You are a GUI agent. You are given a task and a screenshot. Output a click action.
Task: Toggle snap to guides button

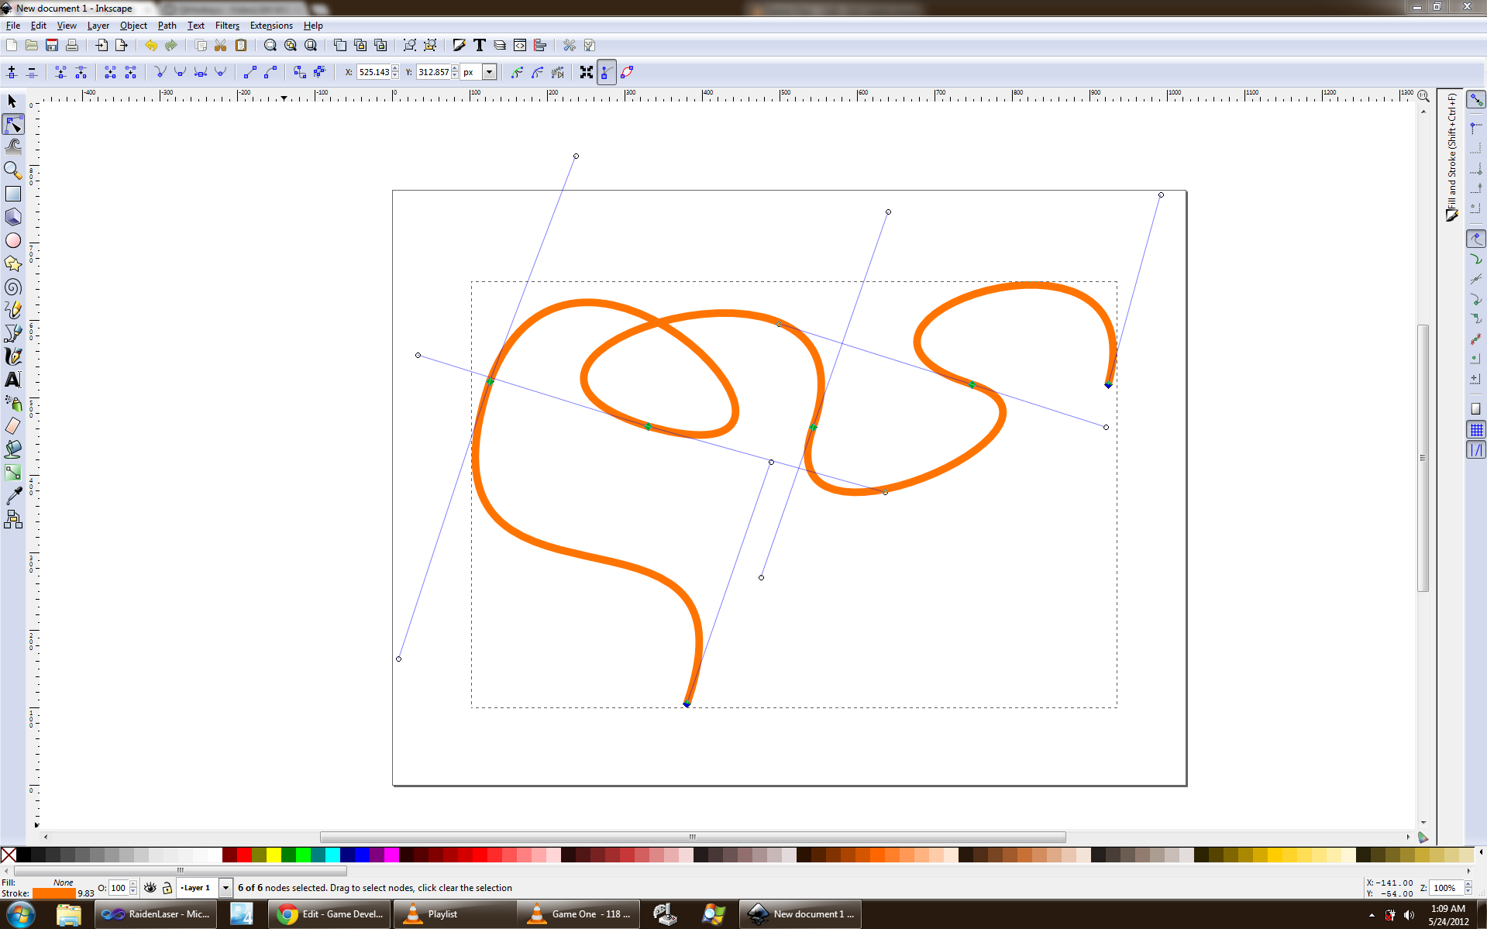click(x=1476, y=450)
